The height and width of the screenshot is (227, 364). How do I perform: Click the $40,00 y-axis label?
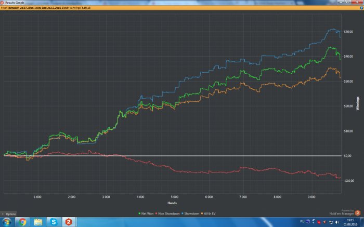point(348,56)
